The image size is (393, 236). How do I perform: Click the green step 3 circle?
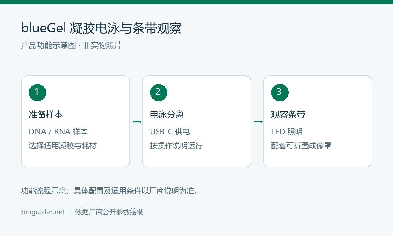(280, 92)
